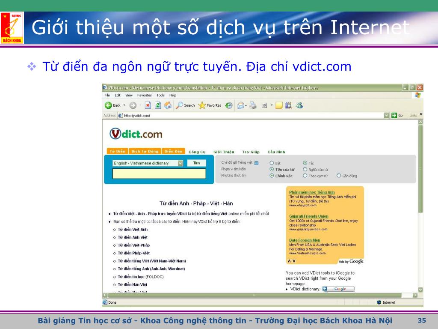Select Chính xác search method
Screen dimensions: 438x329
click(272, 176)
